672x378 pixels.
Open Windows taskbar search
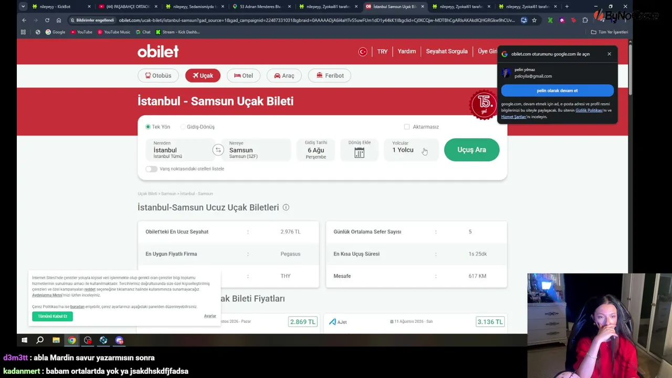click(40, 340)
